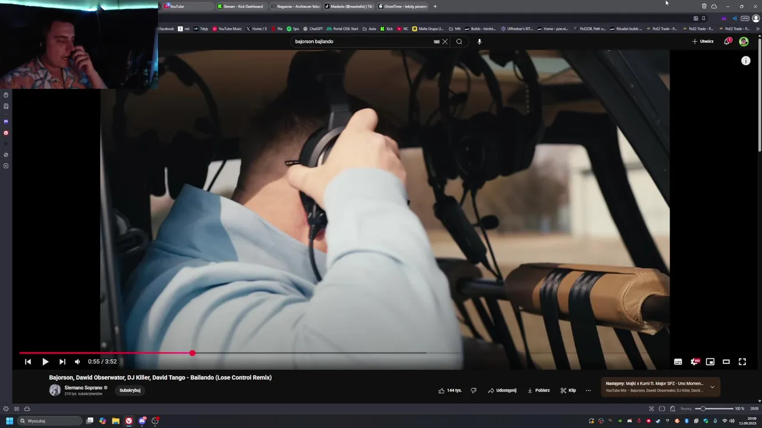Open File Explorer from the taskbar

115,421
